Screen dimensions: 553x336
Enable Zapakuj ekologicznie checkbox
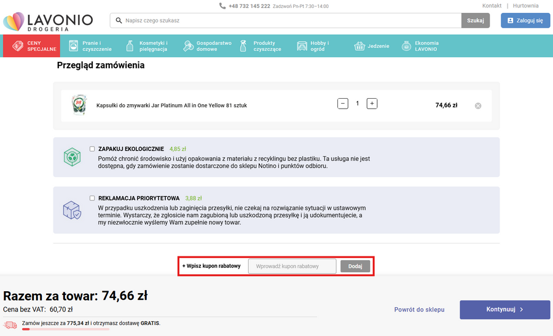coord(92,149)
